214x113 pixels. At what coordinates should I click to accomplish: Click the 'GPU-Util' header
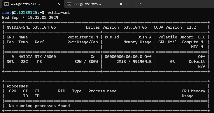coord(168,42)
